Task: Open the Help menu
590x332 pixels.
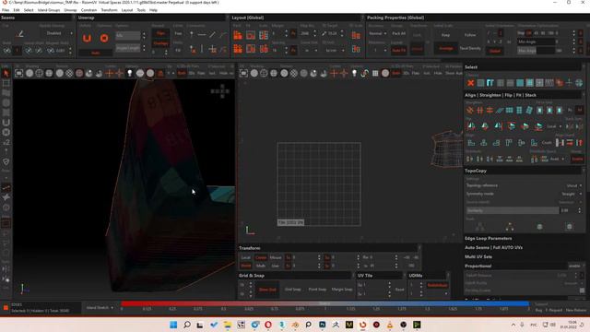Action: pyautogui.click(x=153, y=10)
